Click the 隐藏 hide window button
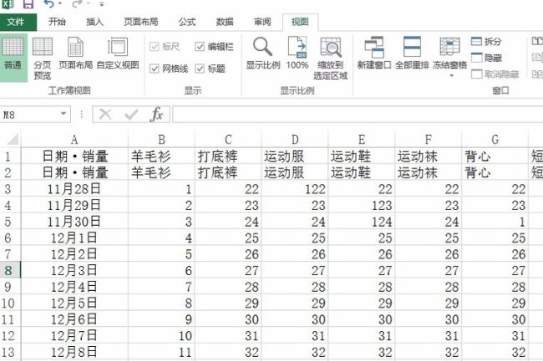Viewport: 543px width, 361px height. pos(487,58)
